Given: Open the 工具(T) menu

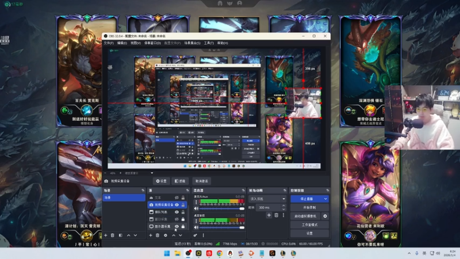Looking at the screenshot, I should pos(209,43).
